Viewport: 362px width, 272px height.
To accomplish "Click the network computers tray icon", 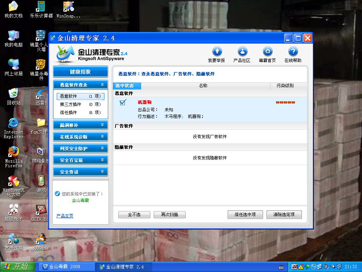I will tap(320, 267).
